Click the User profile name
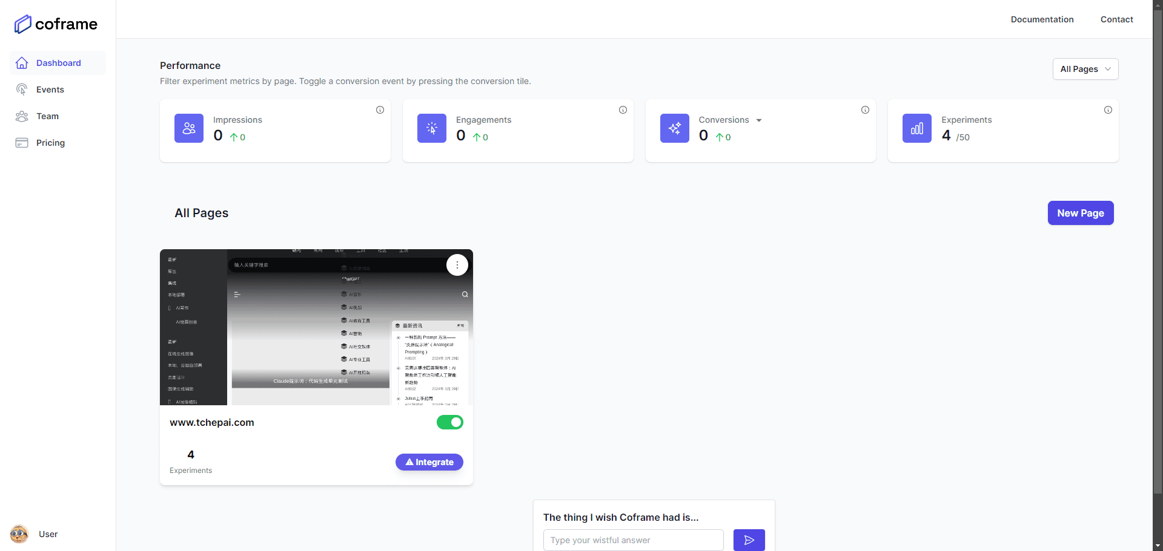1163x551 pixels. [x=48, y=534]
